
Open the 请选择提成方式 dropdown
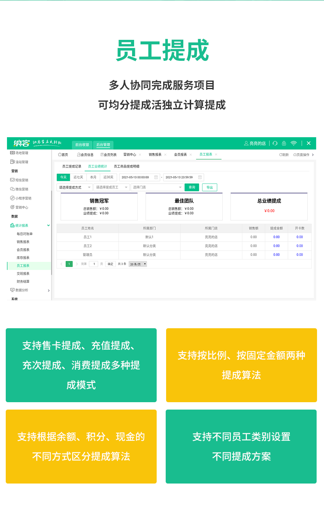pos(74,187)
